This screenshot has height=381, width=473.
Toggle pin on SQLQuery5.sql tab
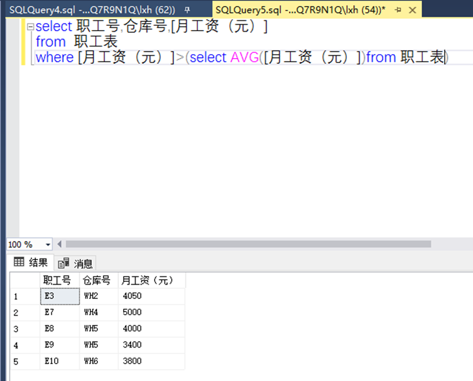coord(398,10)
